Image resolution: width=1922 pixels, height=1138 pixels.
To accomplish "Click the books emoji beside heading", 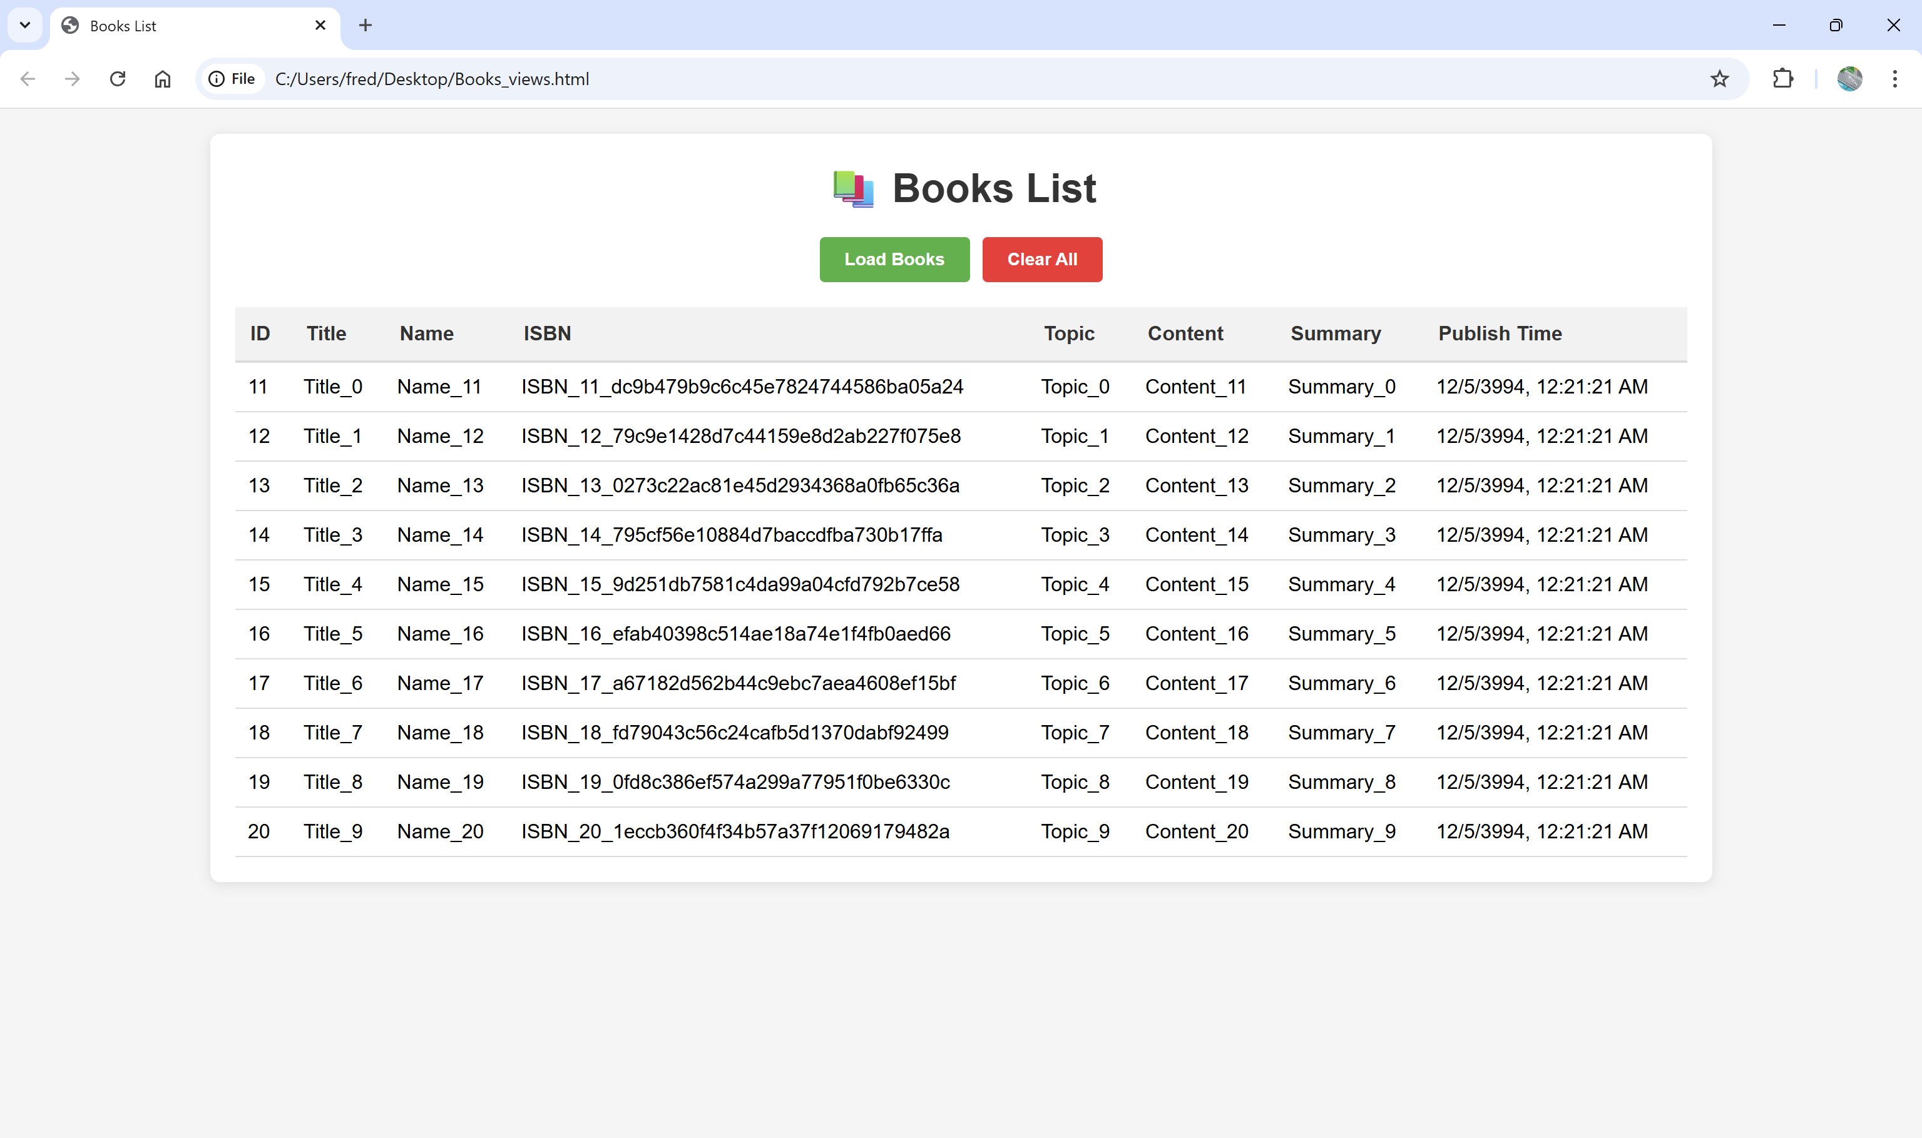I will point(853,189).
